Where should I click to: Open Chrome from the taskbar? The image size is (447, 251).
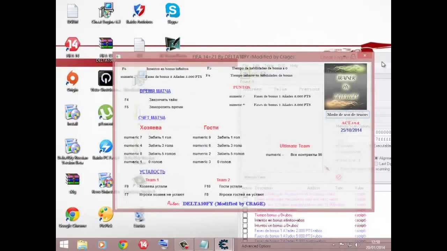click(123, 244)
